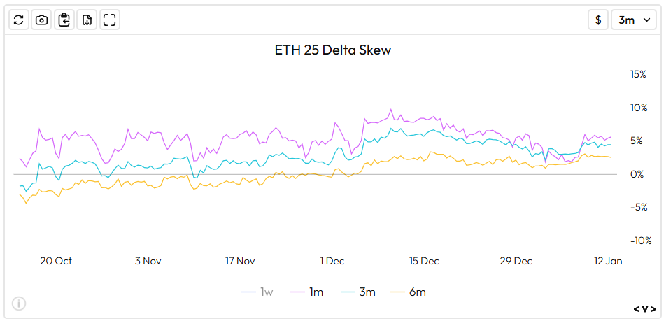Click the 3 Nov date axis label
Screen dimensions: 666x321
(148, 261)
